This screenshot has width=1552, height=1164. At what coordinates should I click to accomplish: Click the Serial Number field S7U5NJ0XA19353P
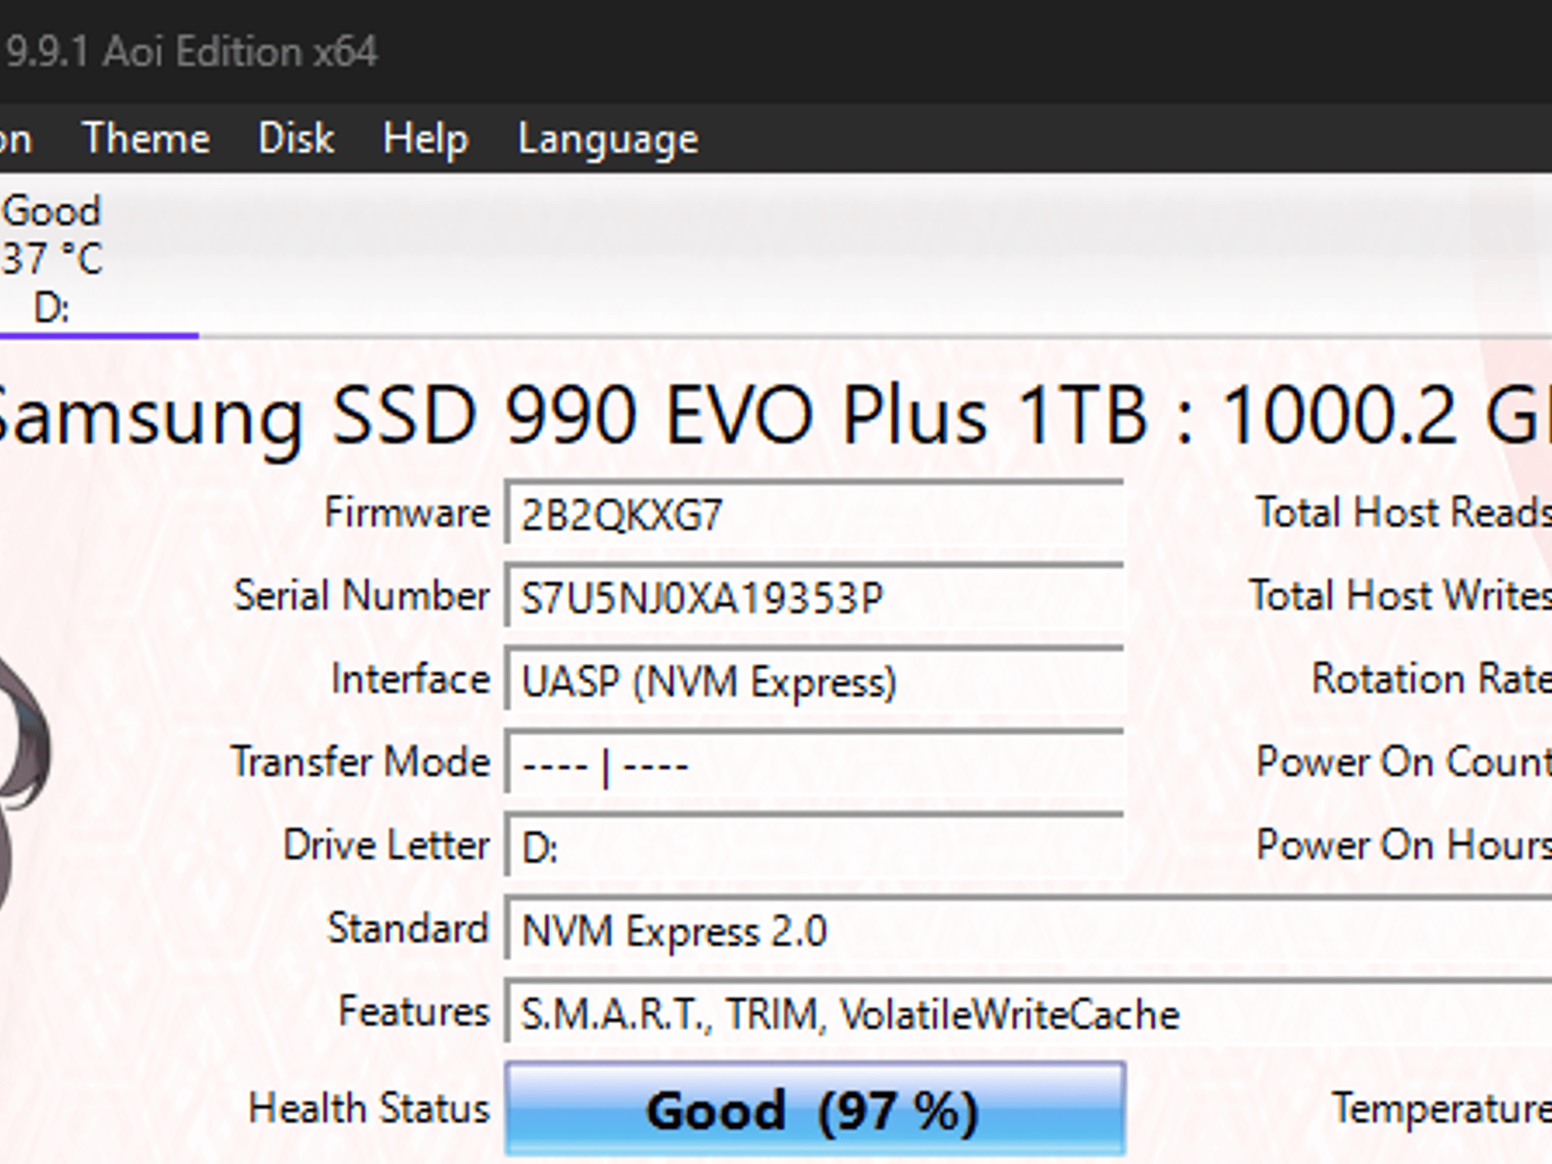coord(814,597)
